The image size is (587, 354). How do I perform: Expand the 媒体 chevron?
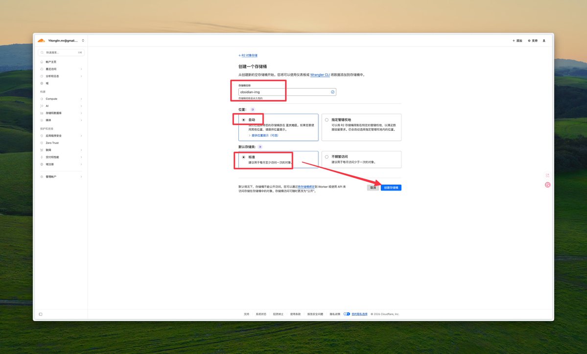(81, 120)
